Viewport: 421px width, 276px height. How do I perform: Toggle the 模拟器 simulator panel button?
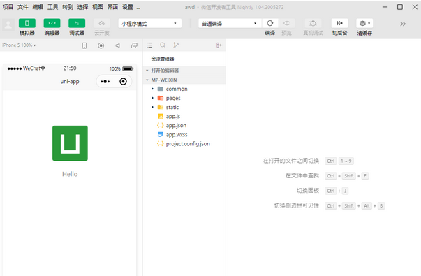tap(27, 23)
